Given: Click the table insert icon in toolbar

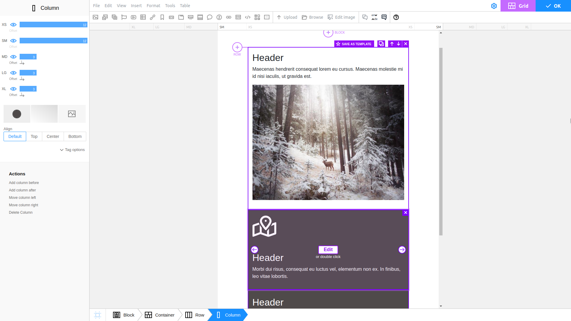Looking at the screenshot, I should tap(143, 17).
